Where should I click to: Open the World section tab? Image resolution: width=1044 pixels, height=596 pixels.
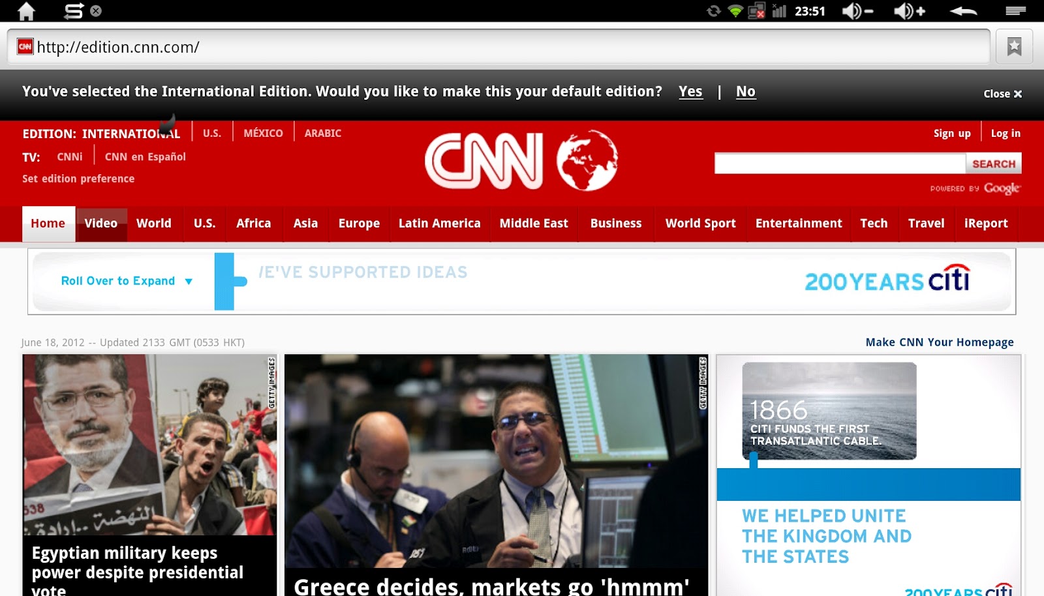pos(154,224)
